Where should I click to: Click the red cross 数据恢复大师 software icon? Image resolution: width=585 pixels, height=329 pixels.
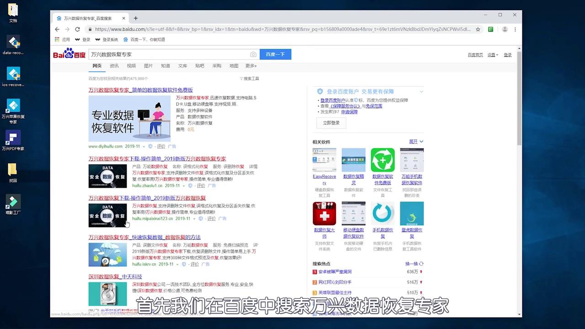coord(324,213)
